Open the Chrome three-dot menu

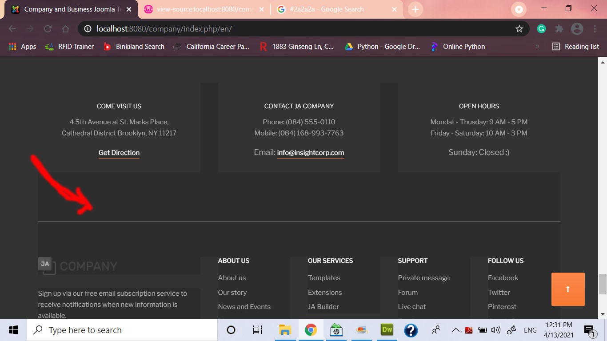tap(595, 29)
